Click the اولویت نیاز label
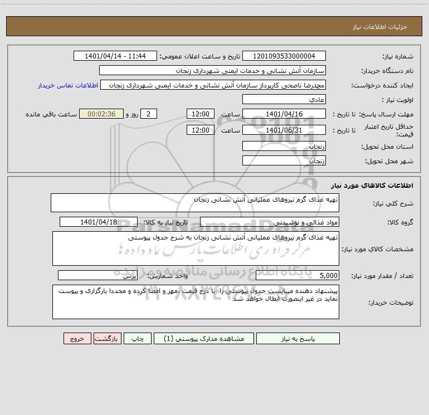This screenshot has height=415, width=429. (x=398, y=100)
